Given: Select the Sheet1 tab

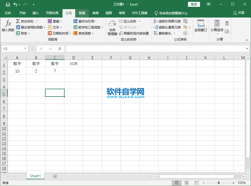Looking at the screenshot, I should (x=35, y=176).
